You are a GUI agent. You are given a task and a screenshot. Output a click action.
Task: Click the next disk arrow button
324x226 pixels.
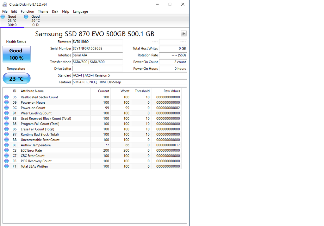point(184,34)
